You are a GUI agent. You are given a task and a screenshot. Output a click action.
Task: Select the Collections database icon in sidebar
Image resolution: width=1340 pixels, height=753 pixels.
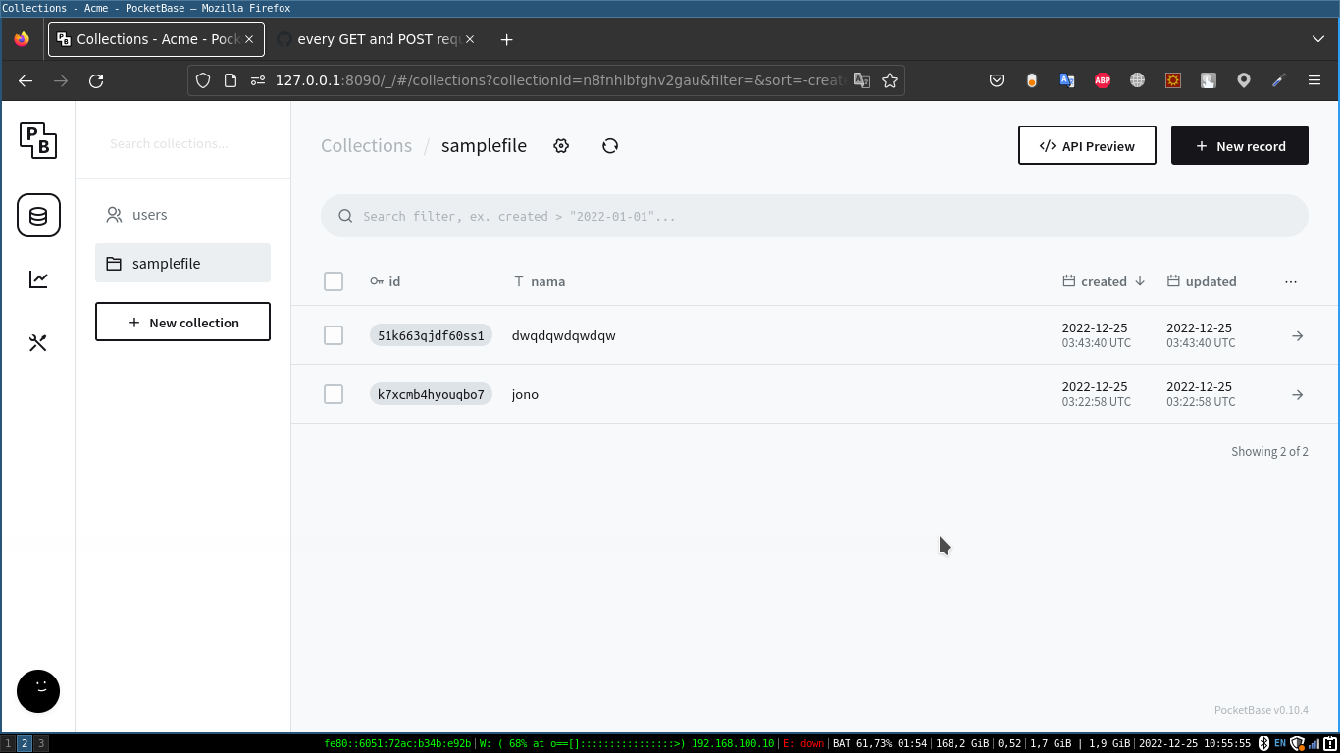pos(38,215)
